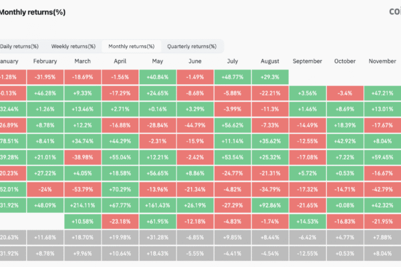Select the Monthly returns(%) tab
401x267 pixels.
(131, 46)
